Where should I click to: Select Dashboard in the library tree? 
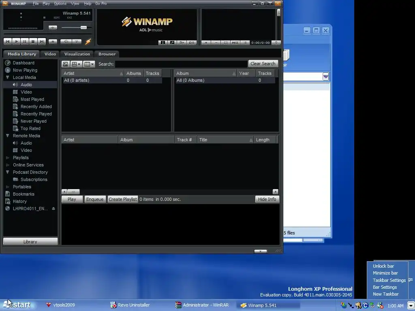pos(24,63)
